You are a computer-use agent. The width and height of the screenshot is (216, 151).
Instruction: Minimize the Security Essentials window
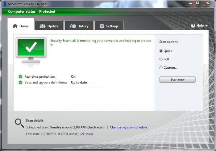pyautogui.click(x=190, y=3)
